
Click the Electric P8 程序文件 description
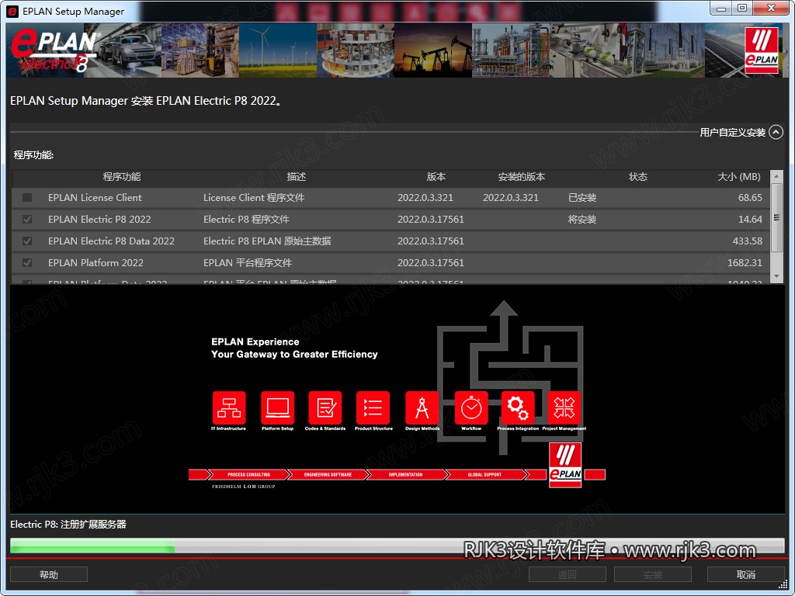point(246,220)
